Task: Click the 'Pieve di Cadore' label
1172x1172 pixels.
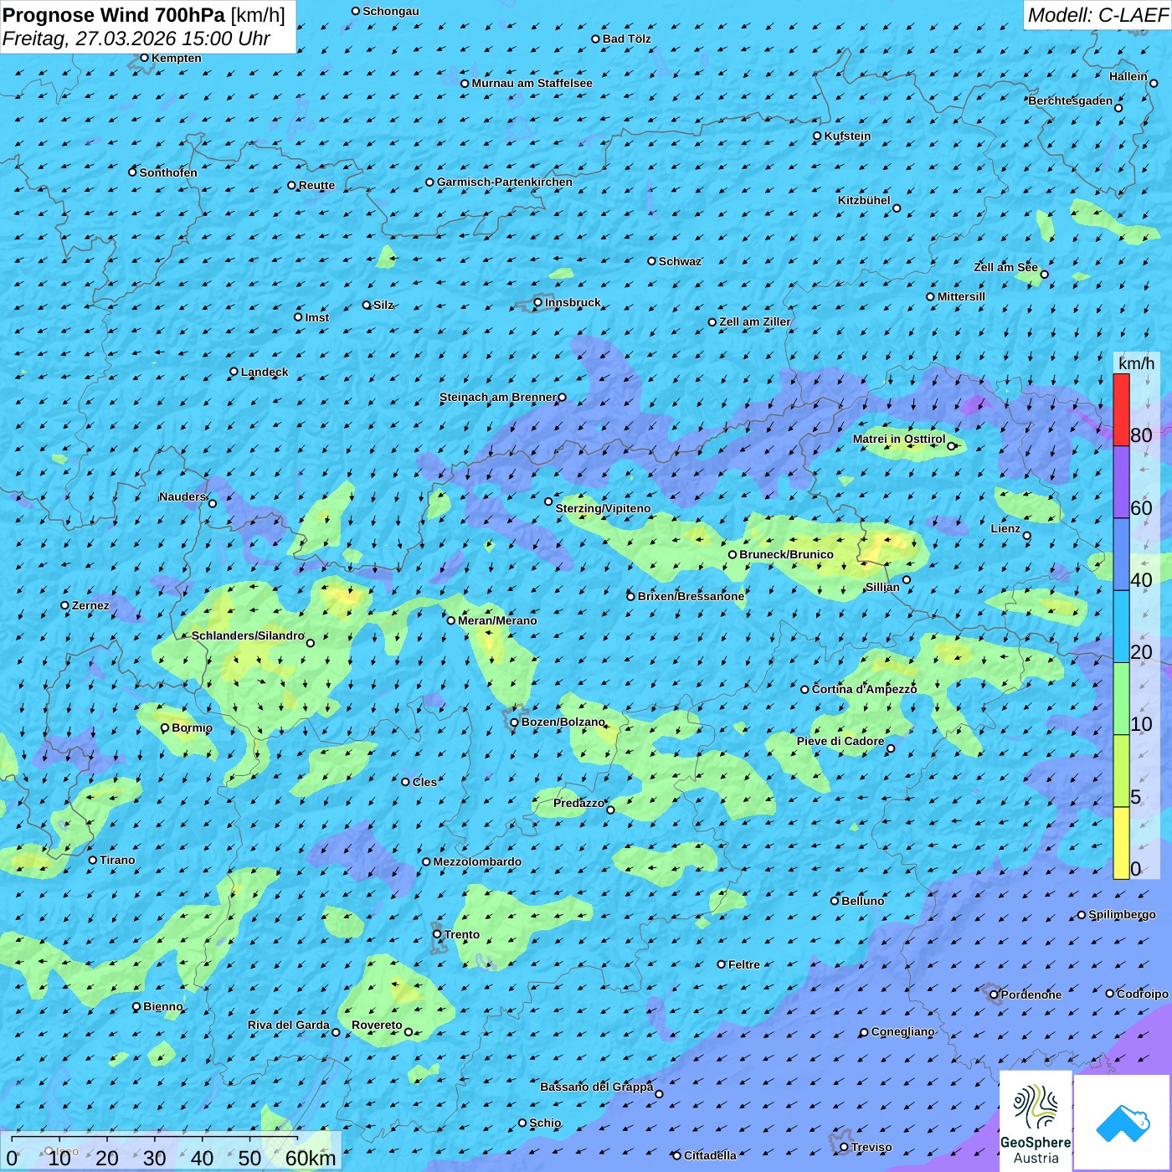Action: (840, 742)
